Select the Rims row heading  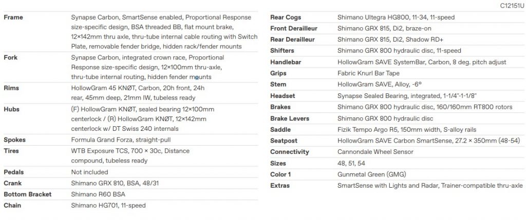[12, 88]
